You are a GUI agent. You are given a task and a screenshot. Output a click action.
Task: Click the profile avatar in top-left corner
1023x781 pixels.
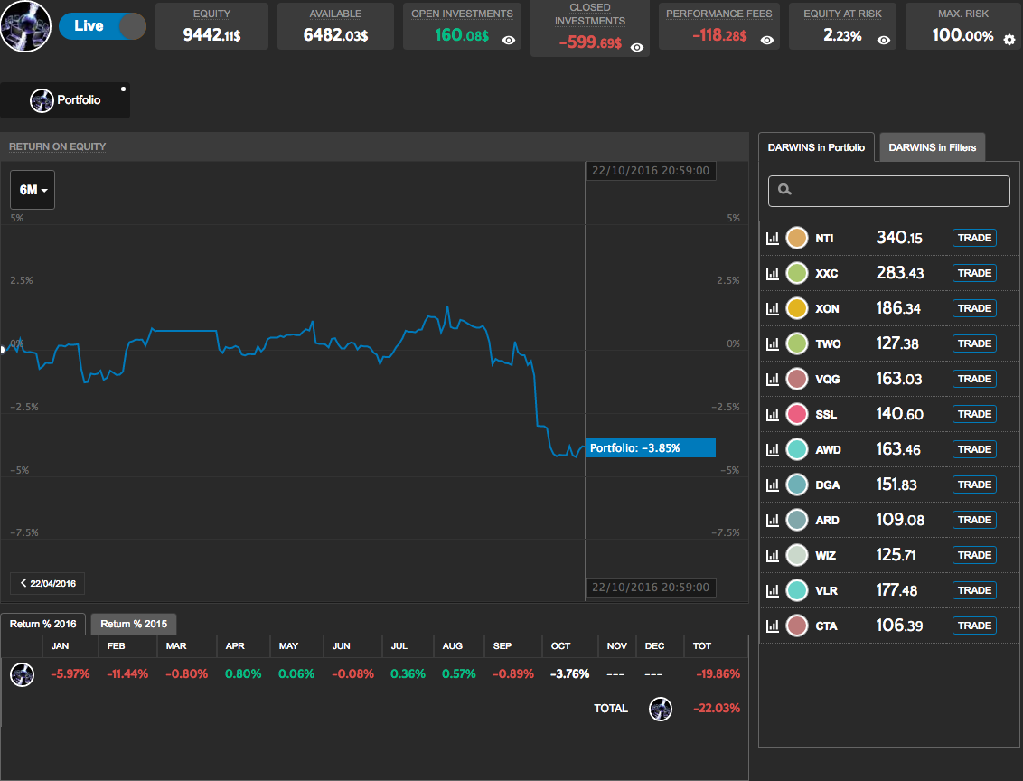point(26,26)
